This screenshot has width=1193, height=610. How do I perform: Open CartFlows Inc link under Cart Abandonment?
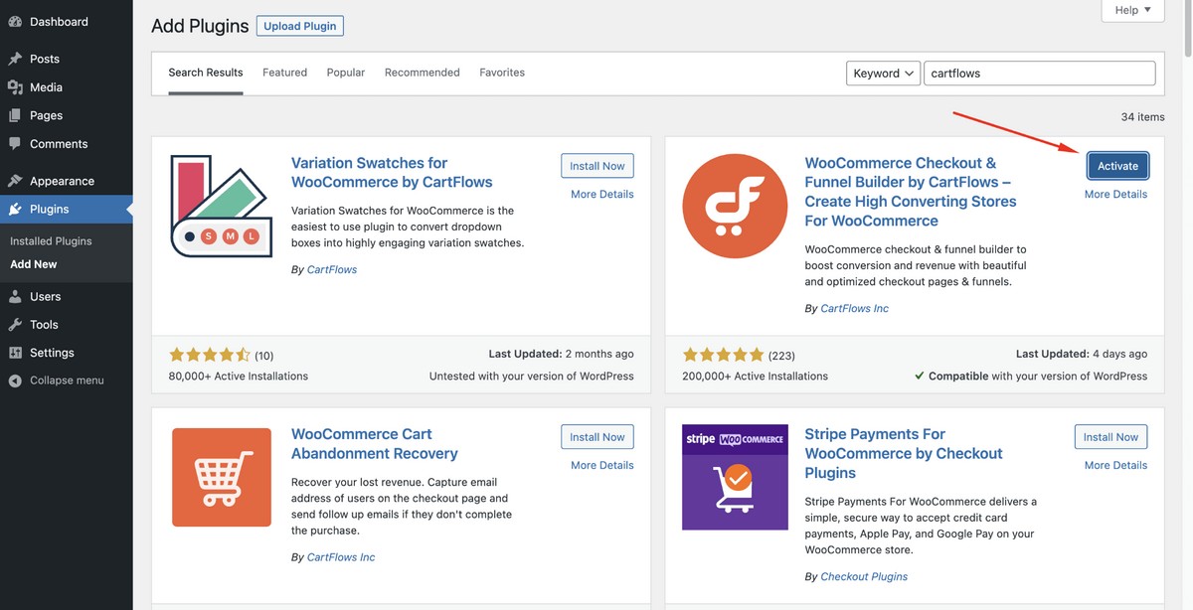[341, 557]
